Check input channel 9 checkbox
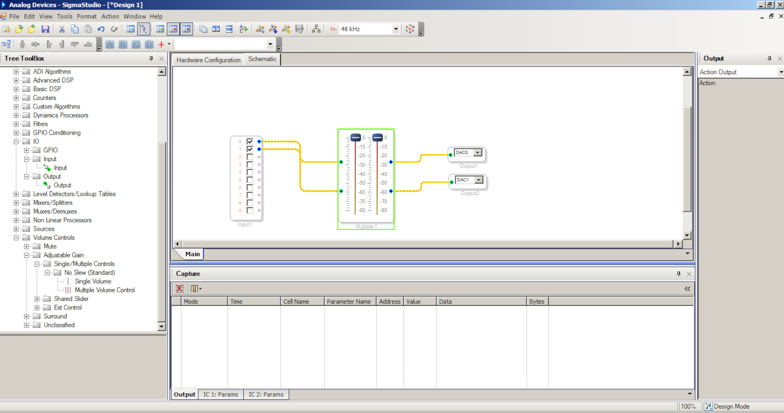 point(250,210)
